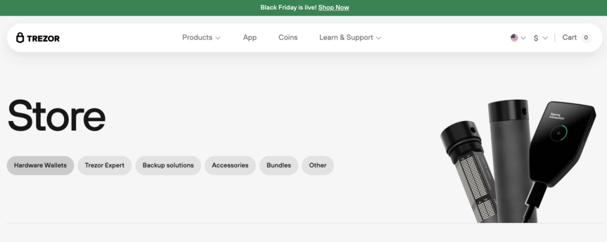Select the Hardware Wallets filter

click(x=40, y=165)
